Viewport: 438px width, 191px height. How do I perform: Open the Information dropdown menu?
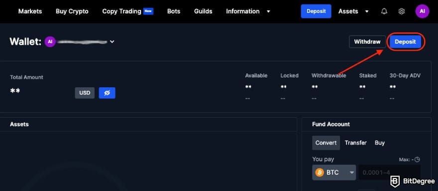pos(248,11)
